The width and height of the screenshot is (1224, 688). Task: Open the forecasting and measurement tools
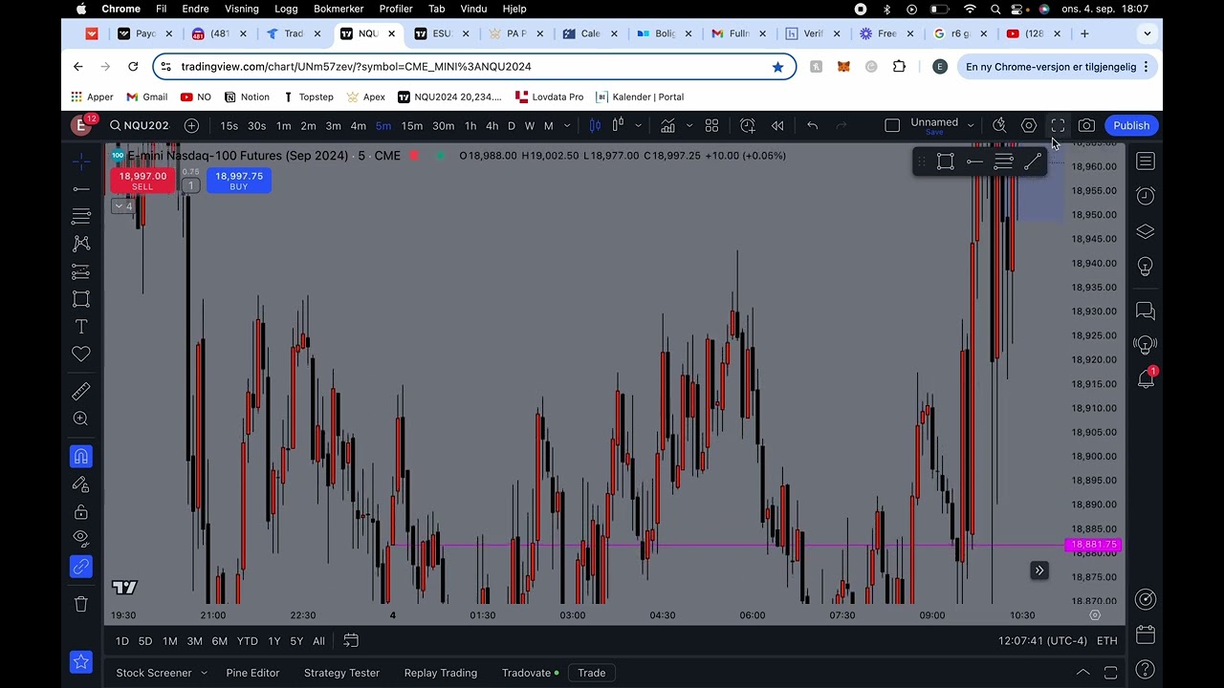point(81,271)
